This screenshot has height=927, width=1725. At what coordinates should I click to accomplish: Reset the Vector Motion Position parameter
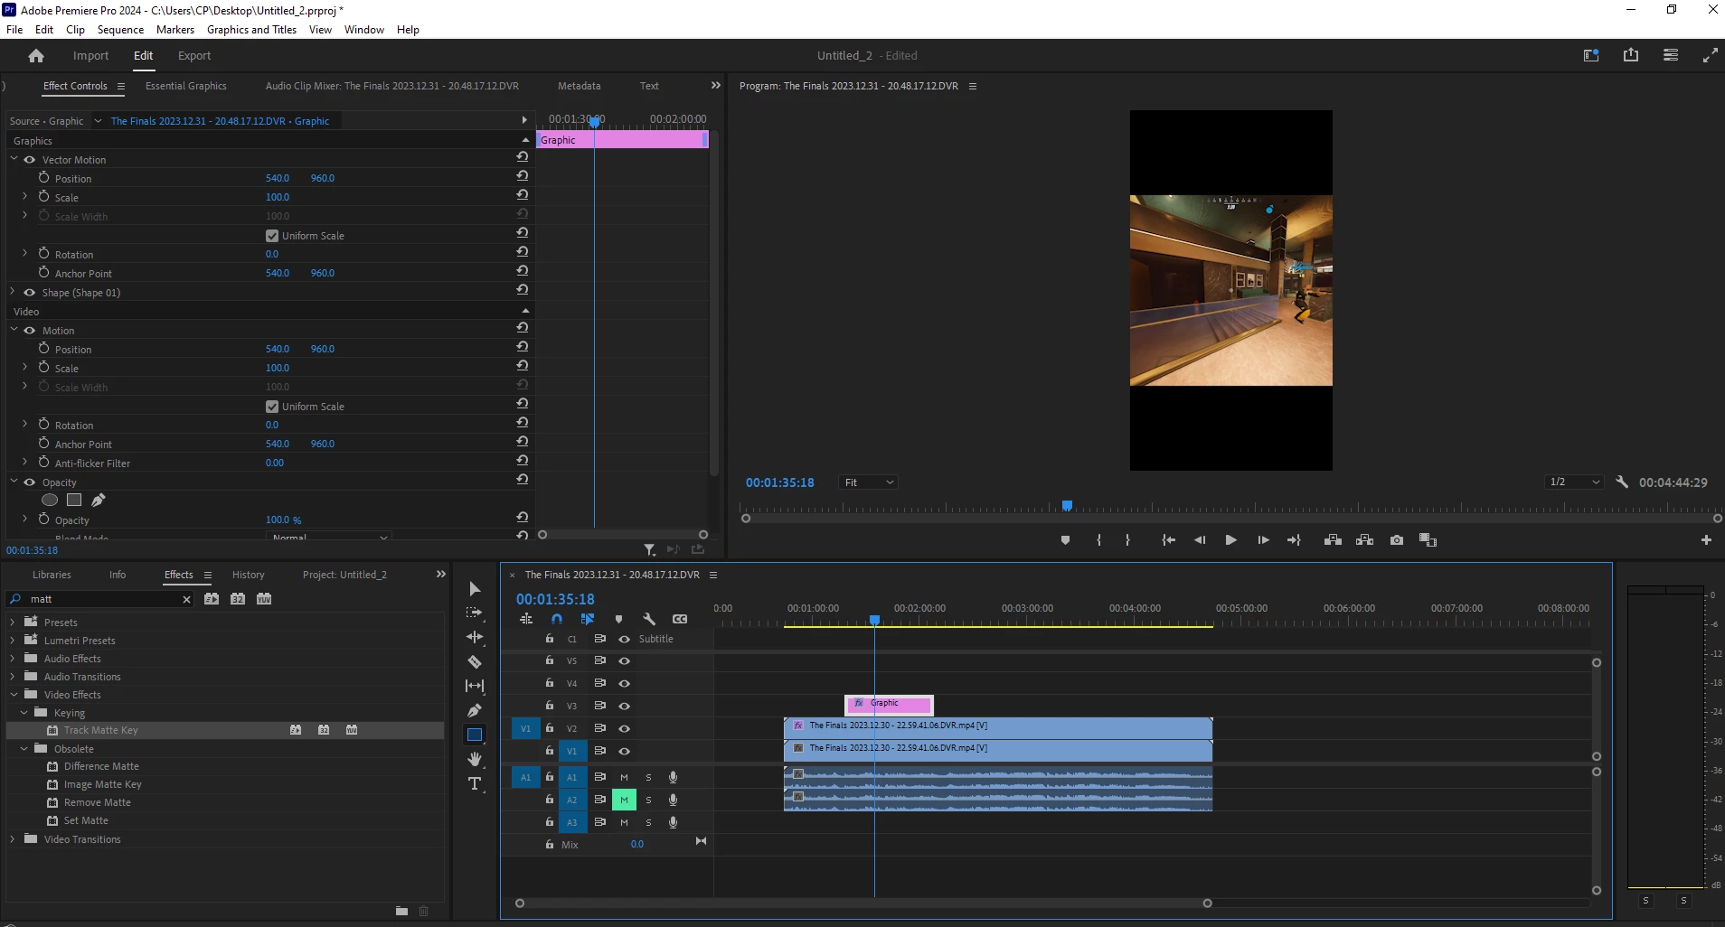pyautogui.click(x=522, y=176)
